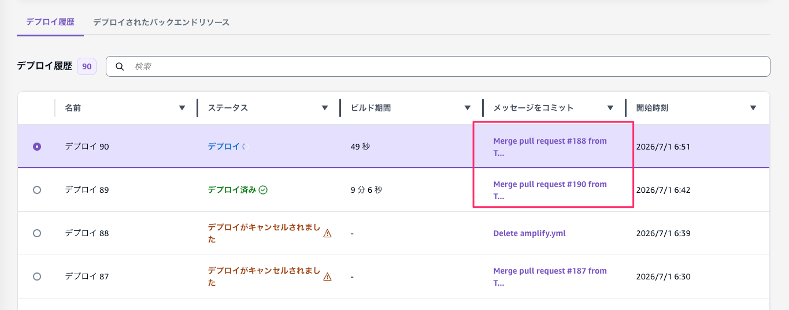Select the デプロイ 90 radio button
Image resolution: width=789 pixels, height=310 pixels.
click(x=37, y=147)
